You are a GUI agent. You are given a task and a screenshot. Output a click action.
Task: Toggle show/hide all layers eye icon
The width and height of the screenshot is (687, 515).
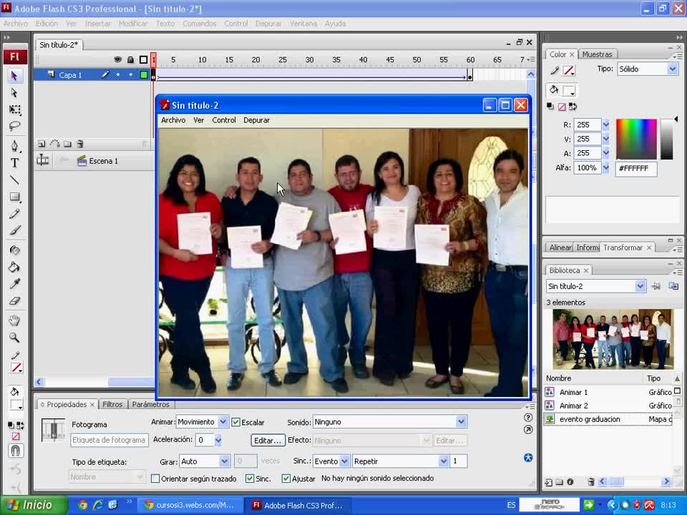coord(117,59)
